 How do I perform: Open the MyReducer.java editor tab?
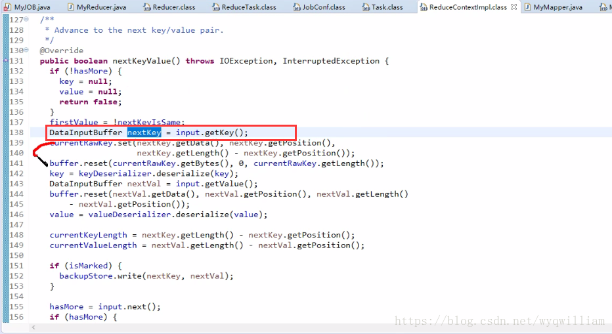click(x=97, y=7)
